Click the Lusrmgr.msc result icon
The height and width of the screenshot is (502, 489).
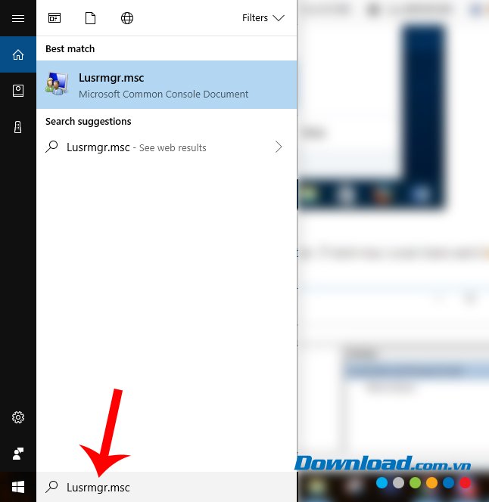[57, 84]
